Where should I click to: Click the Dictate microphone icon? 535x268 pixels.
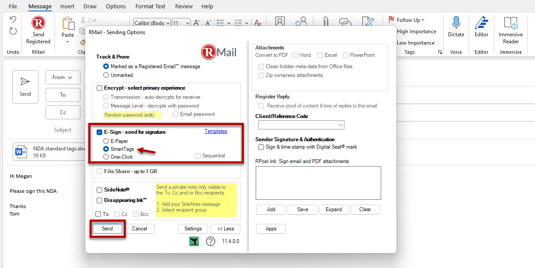click(456, 23)
